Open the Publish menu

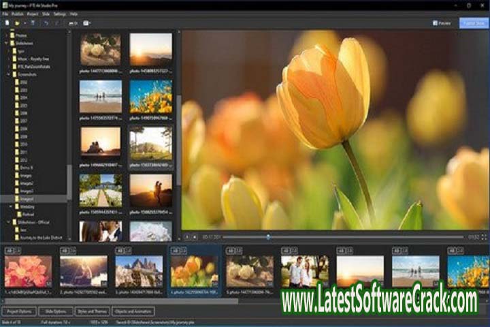pyautogui.click(x=16, y=14)
